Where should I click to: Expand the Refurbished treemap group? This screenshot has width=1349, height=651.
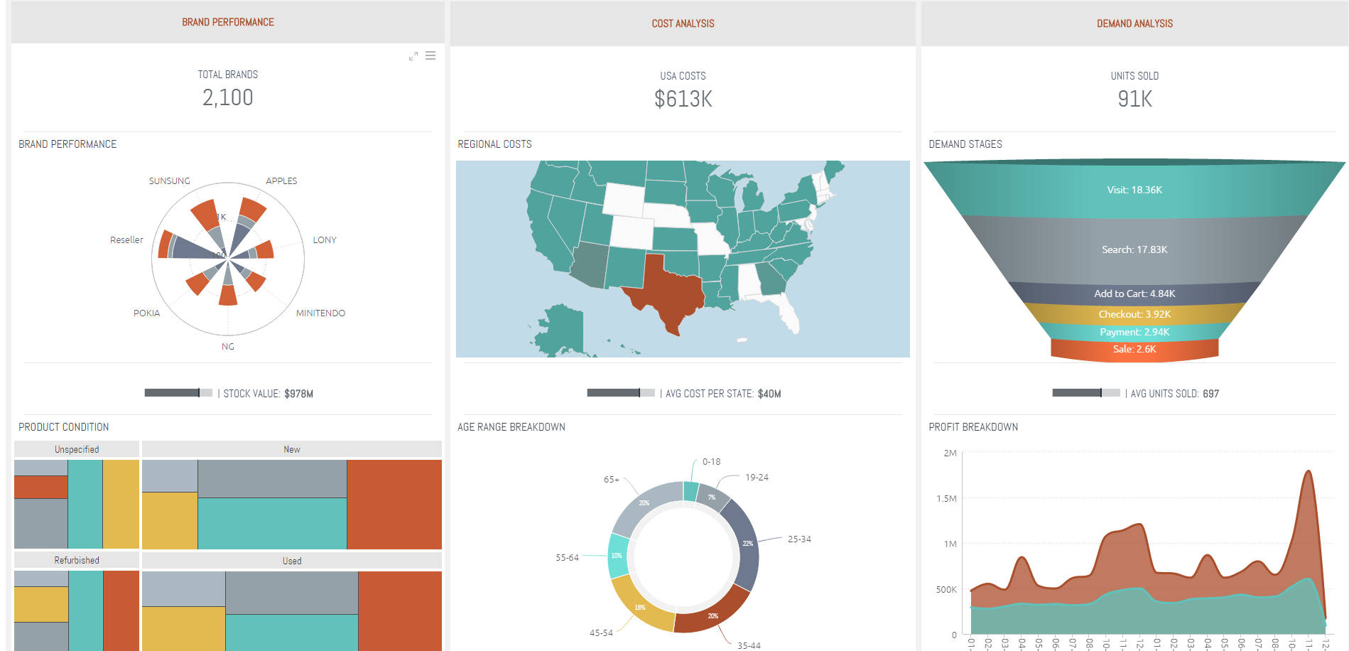[x=76, y=560]
